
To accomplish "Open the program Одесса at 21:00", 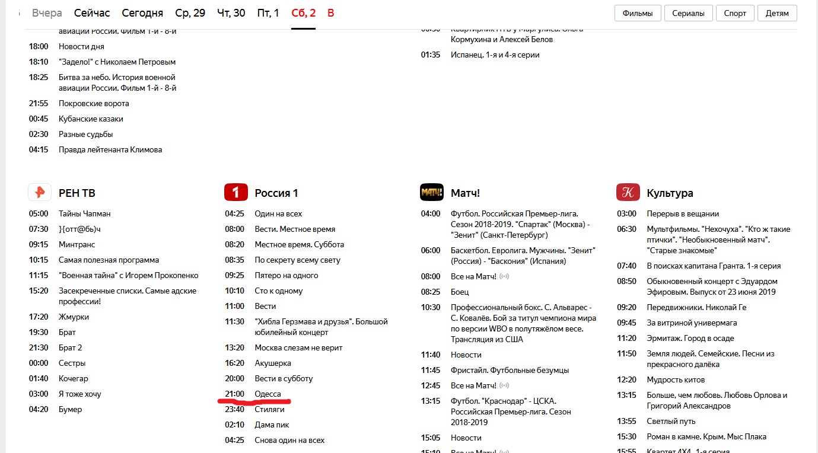I will click(x=268, y=394).
